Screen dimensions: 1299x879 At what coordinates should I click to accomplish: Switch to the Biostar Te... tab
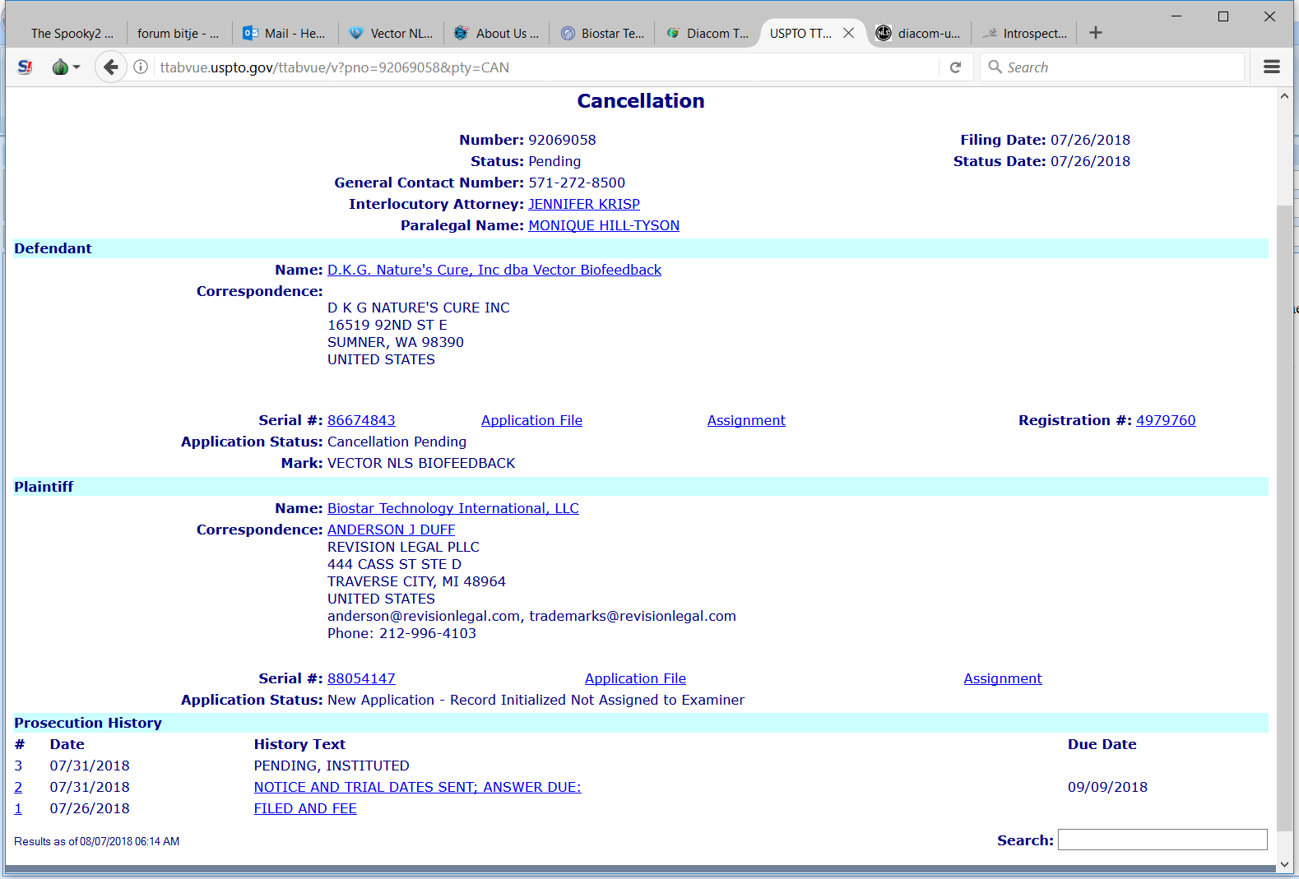603,34
